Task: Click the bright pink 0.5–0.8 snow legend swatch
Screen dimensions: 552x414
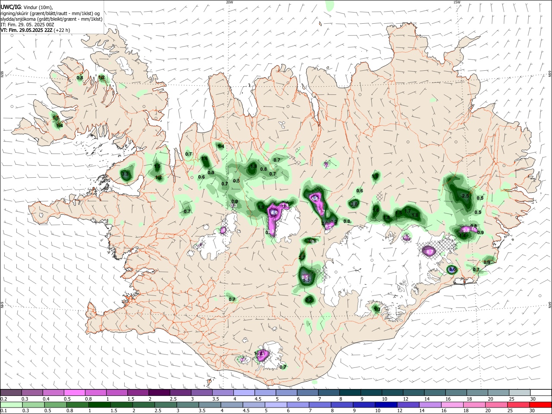Action: tap(74, 393)
